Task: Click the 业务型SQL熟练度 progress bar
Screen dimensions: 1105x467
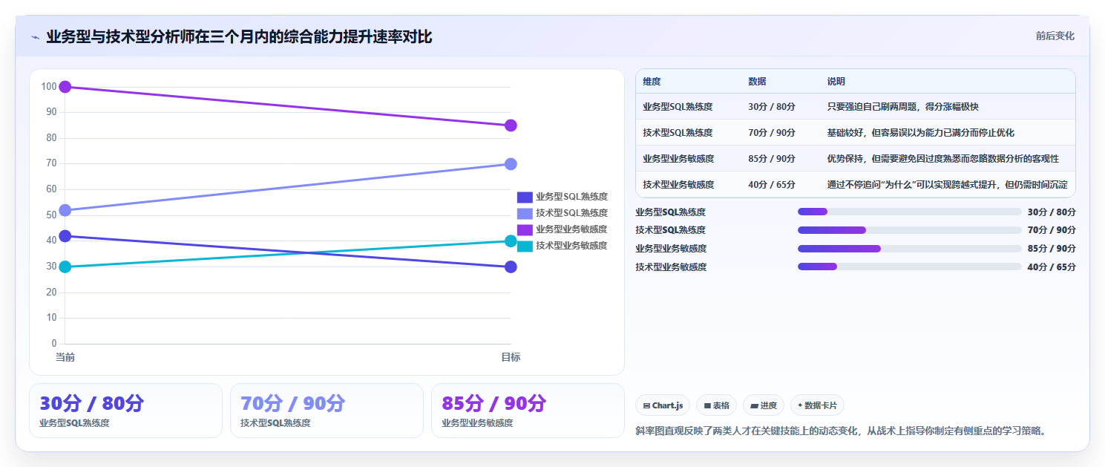Action: tap(910, 212)
